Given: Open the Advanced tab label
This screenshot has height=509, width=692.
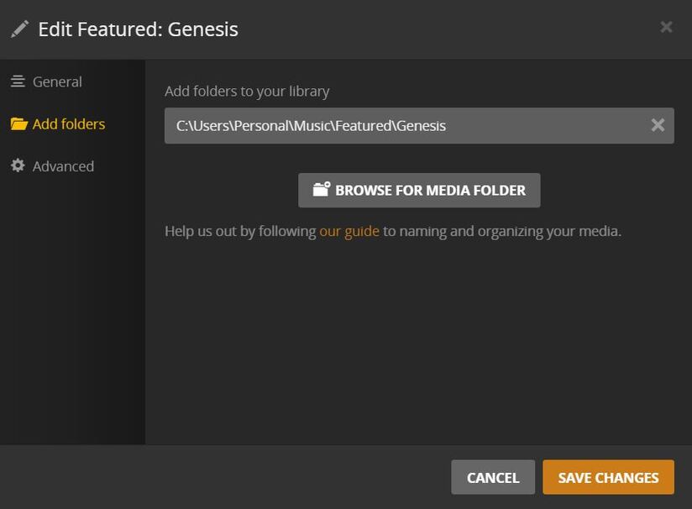Looking at the screenshot, I should (63, 166).
